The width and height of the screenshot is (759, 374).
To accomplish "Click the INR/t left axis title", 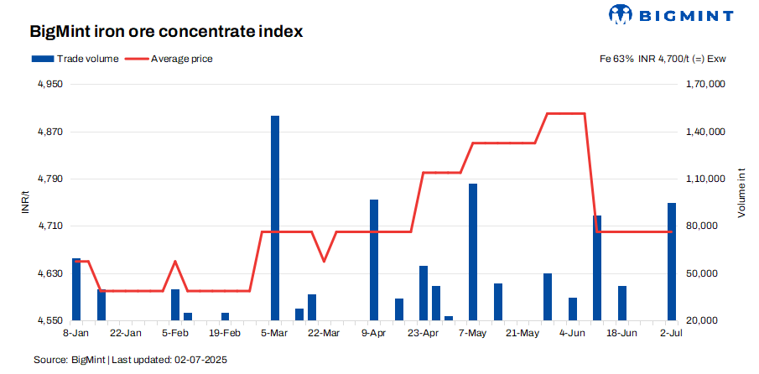I will [x=25, y=203].
